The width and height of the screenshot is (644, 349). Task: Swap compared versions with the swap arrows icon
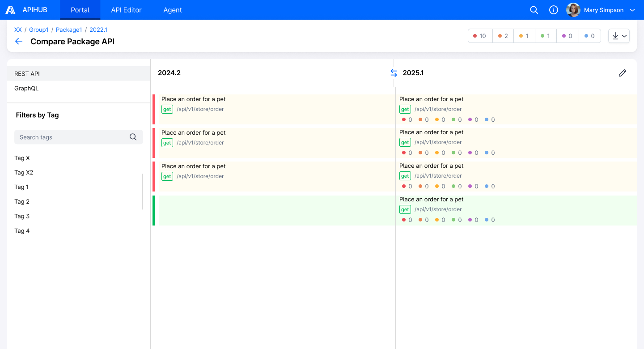(x=394, y=72)
